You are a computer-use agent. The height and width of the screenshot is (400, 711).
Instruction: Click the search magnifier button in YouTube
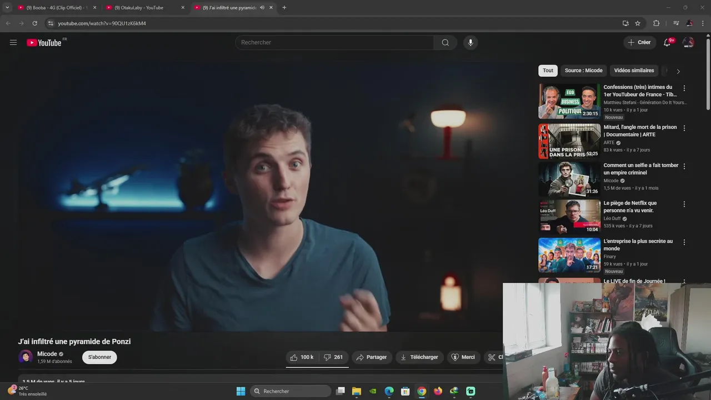point(445,43)
